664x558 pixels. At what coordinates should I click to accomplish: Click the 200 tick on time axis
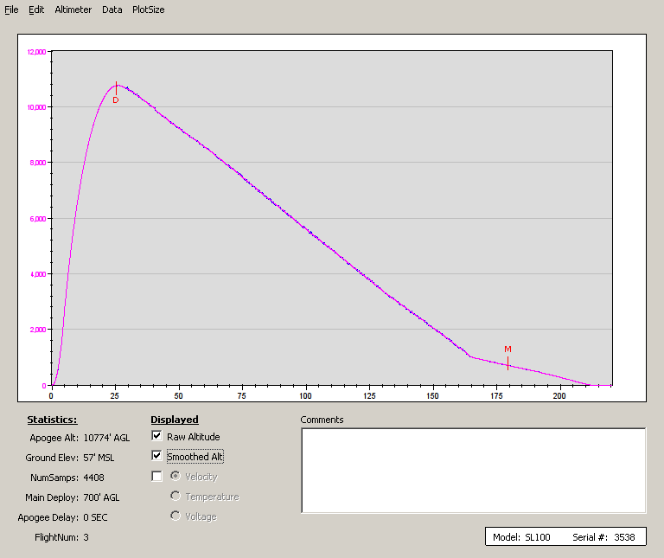(559, 395)
